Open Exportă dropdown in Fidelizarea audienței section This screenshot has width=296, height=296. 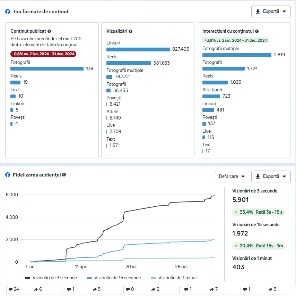tap(271, 176)
